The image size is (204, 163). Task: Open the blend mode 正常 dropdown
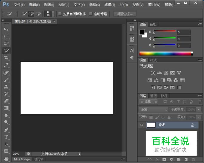[x=154, y=110]
